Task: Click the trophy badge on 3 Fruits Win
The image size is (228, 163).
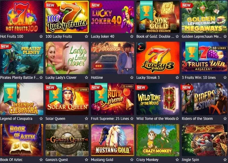Action: coord(192,52)
